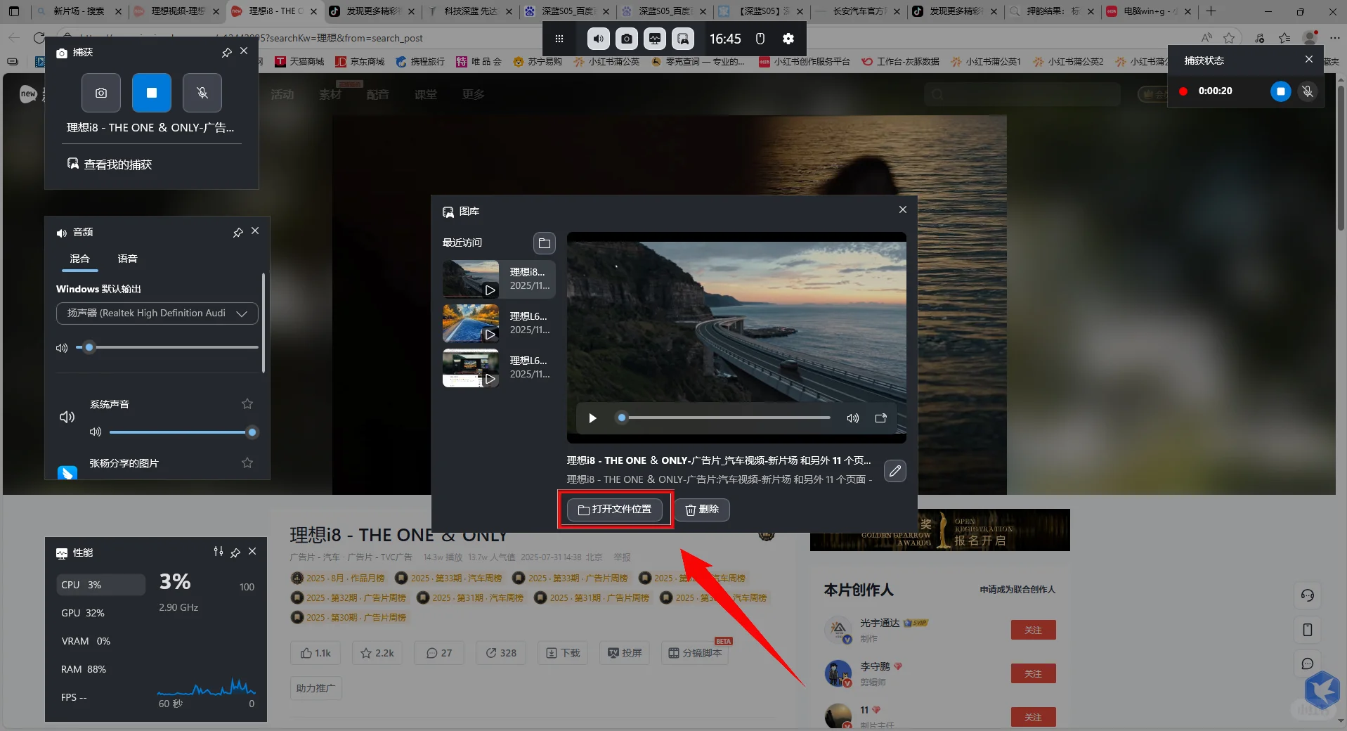Click the mobile phone sidebar icon

point(1307,630)
